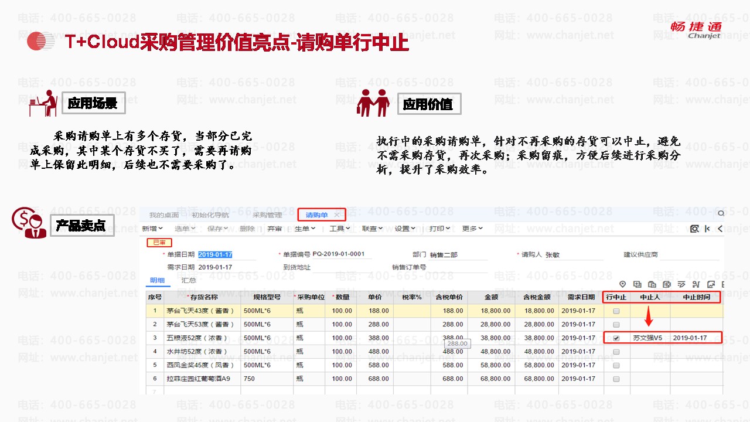Uncheck 行中止 for 五粮液52度 row
This screenshot has width=750, height=422.
coord(616,338)
